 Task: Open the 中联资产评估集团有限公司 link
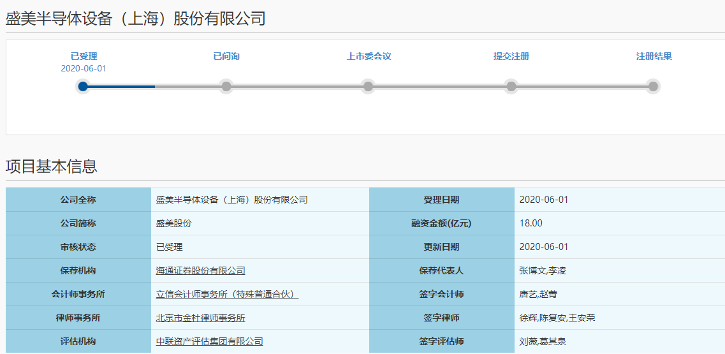pyautogui.click(x=209, y=341)
